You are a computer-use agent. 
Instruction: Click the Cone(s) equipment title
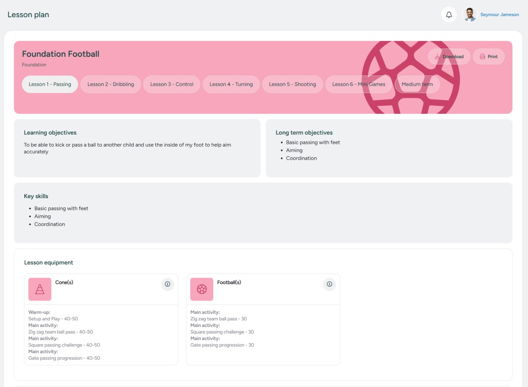coord(64,282)
